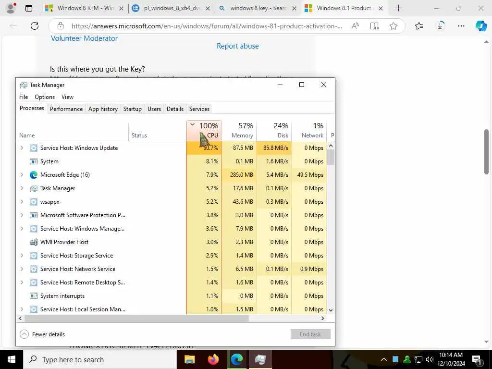The width and height of the screenshot is (492, 369).
Task: Open the Favorites list icon
Action: [x=419, y=26]
